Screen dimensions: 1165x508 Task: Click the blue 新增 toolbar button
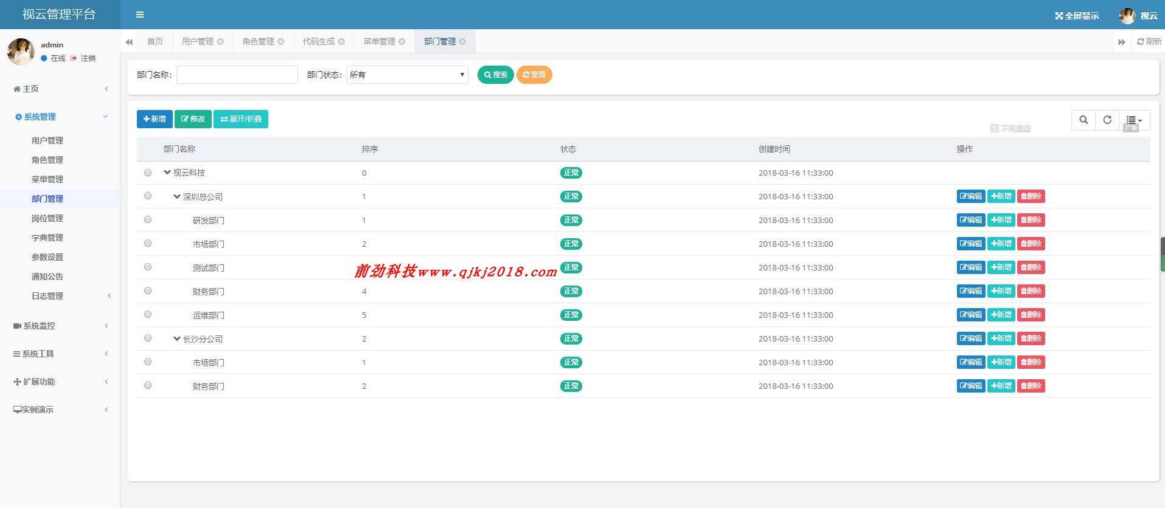(x=155, y=119)
